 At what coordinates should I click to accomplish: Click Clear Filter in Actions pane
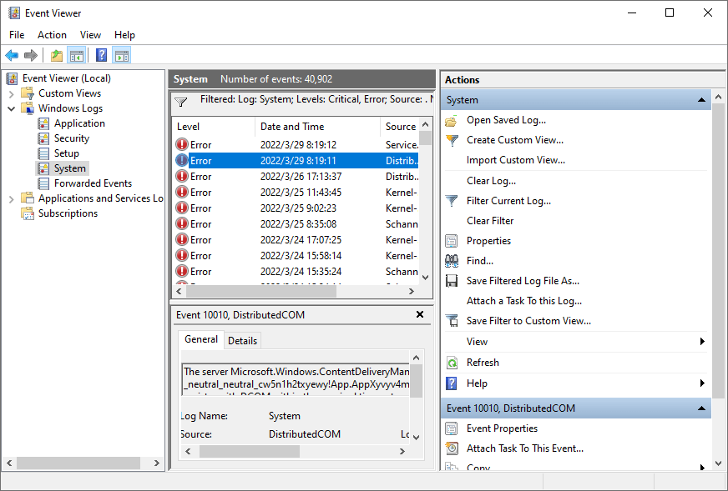click(490, 221)
